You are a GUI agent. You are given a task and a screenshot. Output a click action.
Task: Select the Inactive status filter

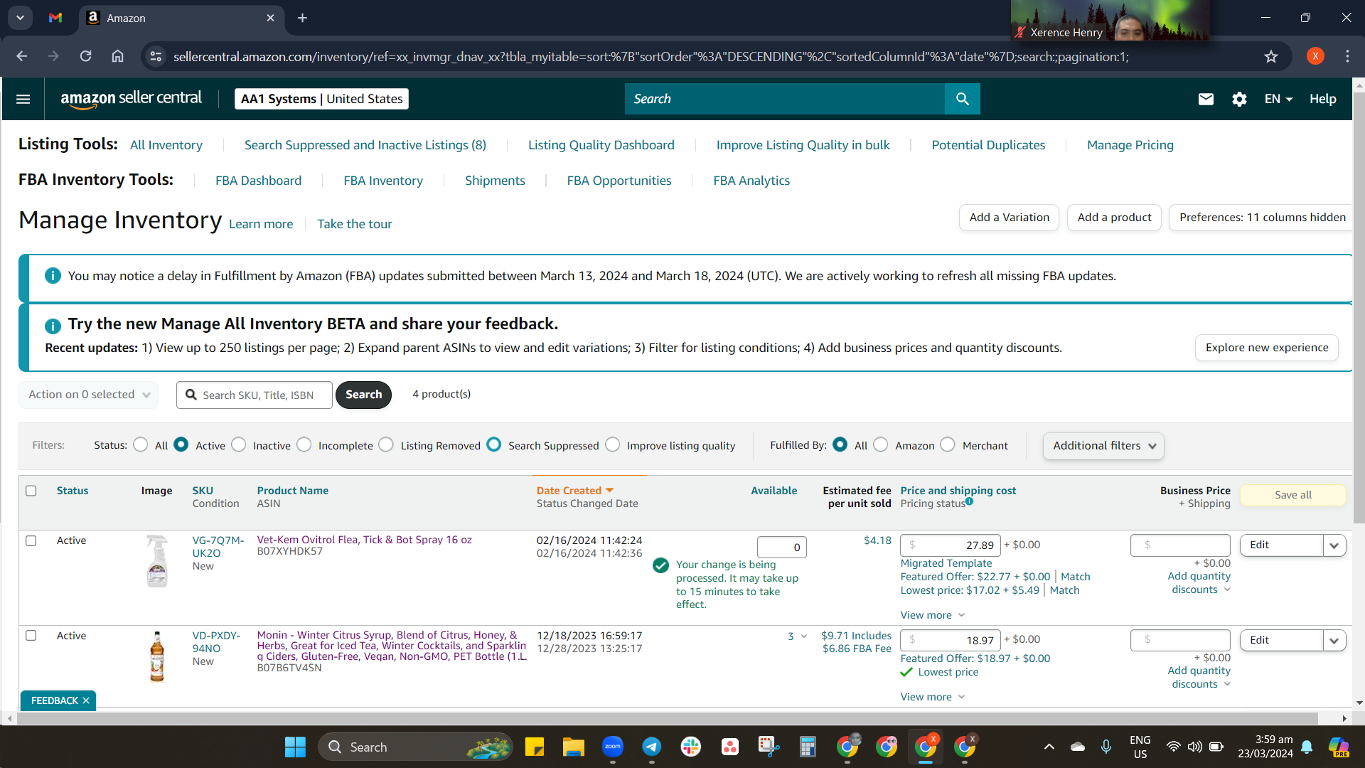(x=239, y=444)
